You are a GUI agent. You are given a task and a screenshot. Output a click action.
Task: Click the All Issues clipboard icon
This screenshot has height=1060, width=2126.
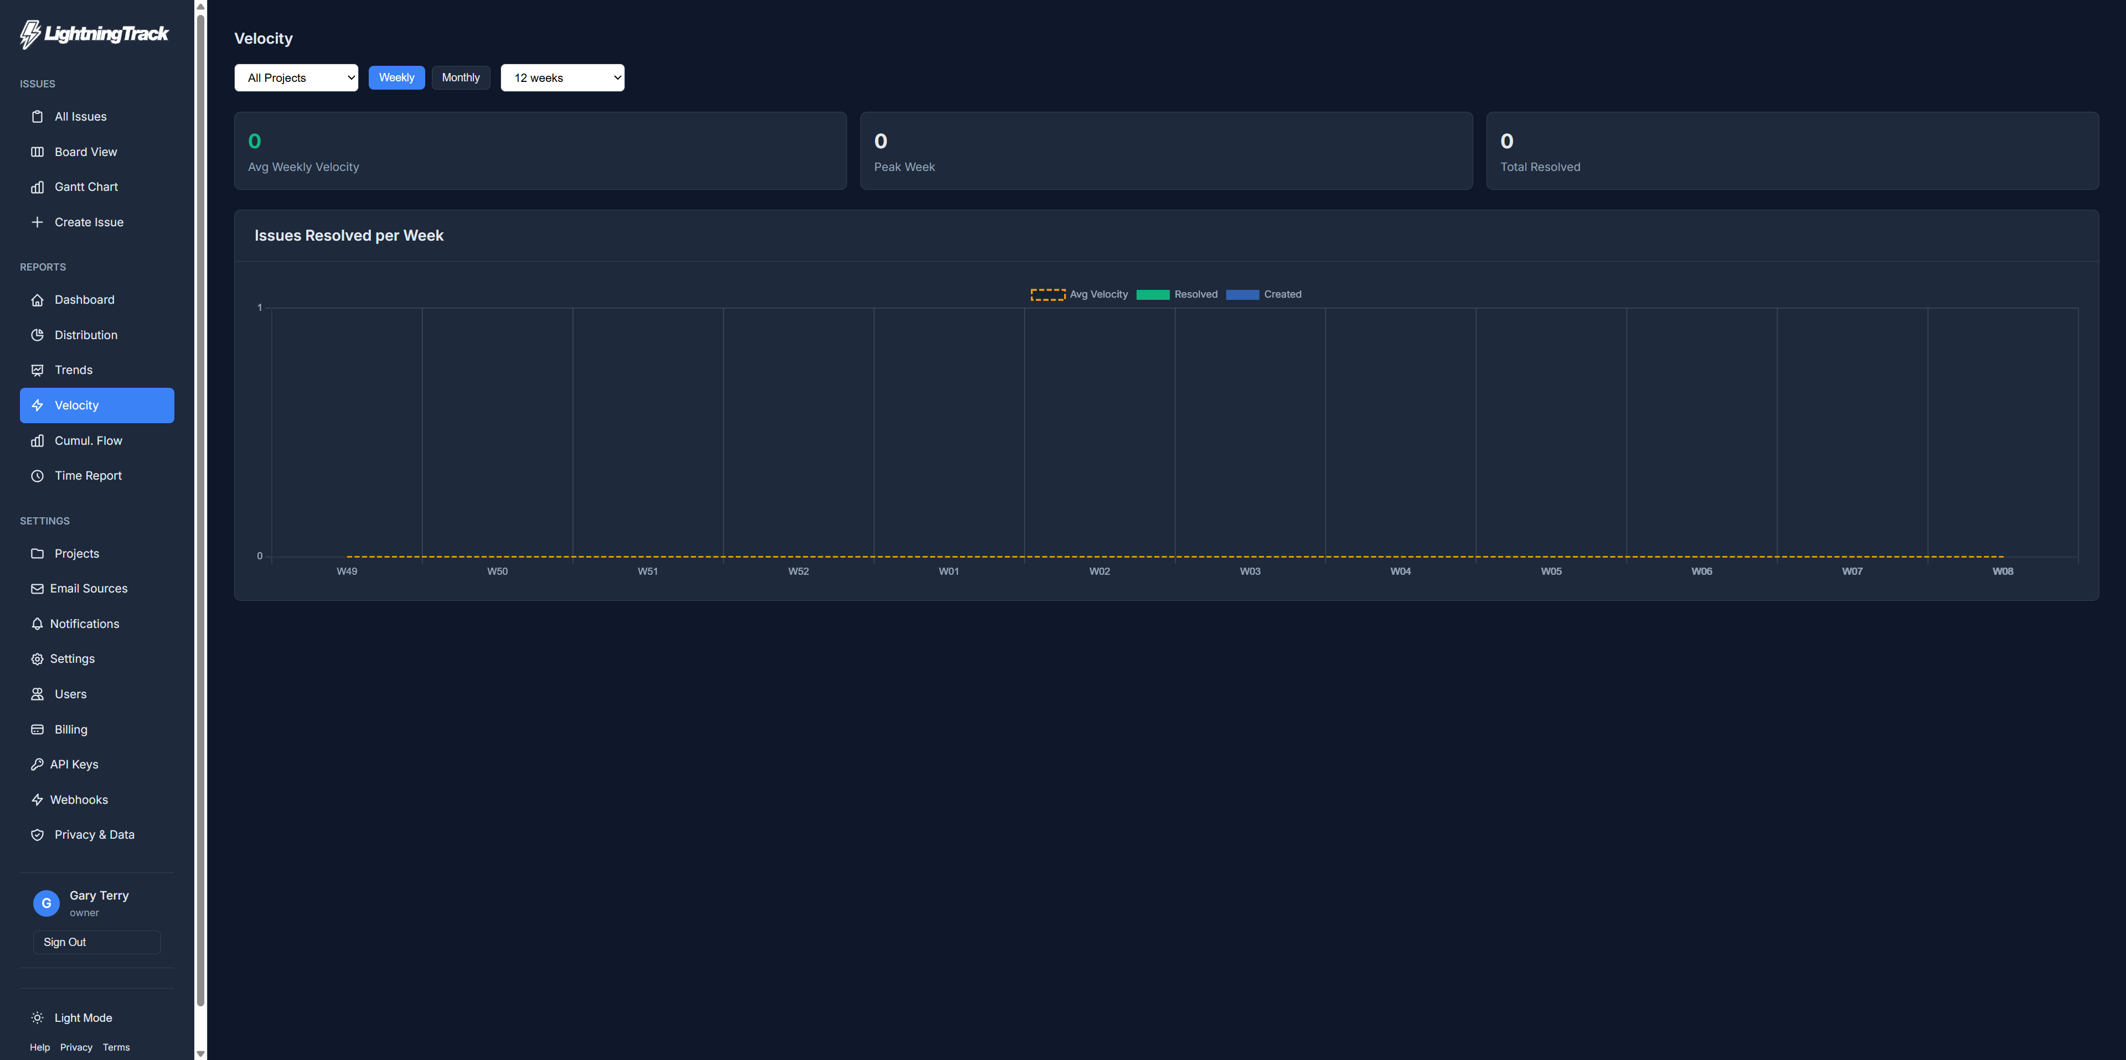[37, 116]
